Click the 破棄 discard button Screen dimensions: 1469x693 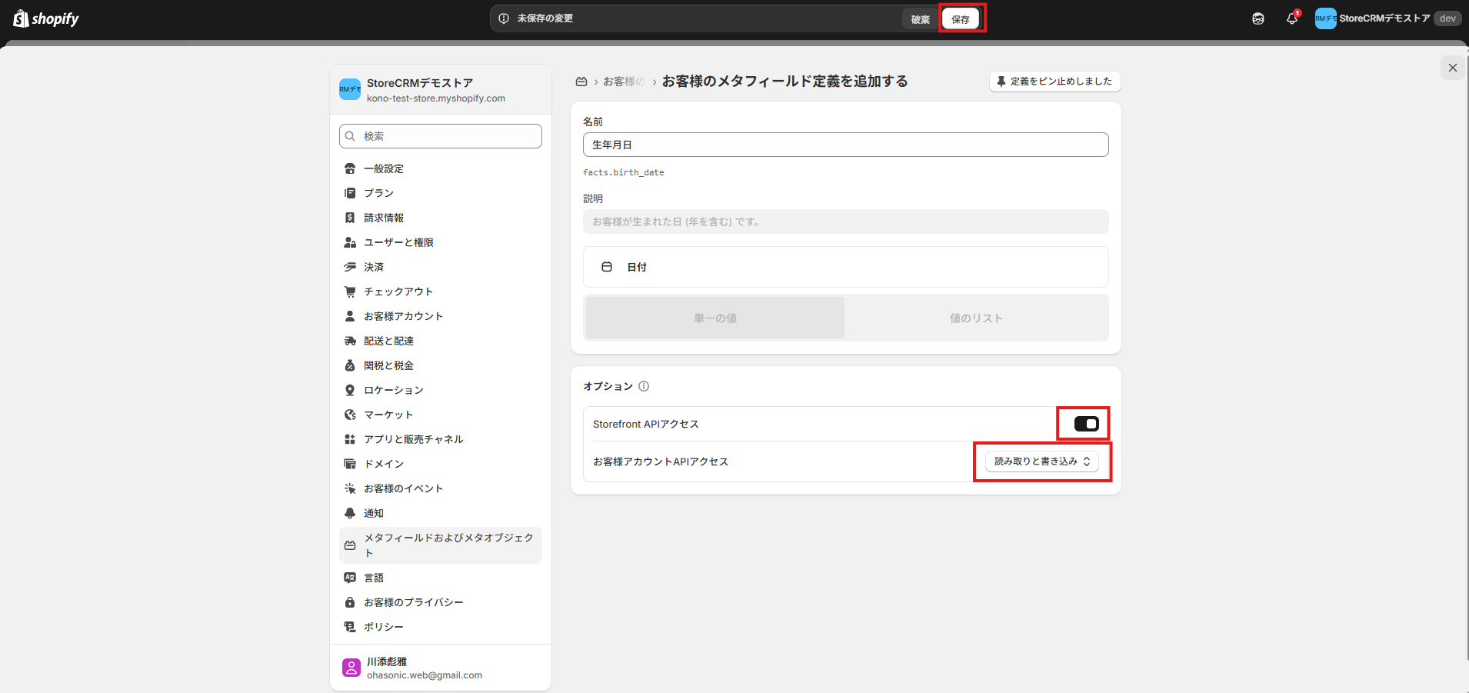[x=920, y=19]
